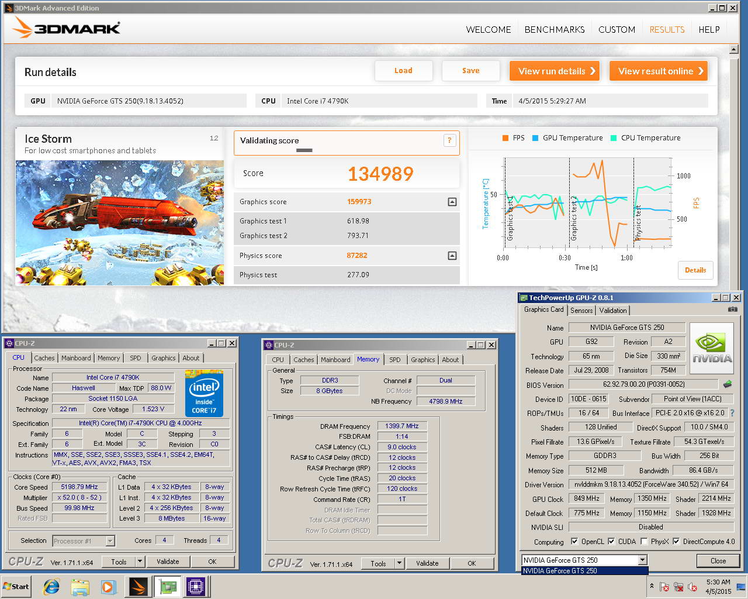Switch to GPU-Z via its taskbar icon

click(168, 587)
